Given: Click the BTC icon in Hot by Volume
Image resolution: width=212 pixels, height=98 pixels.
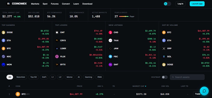Looking at the screenshot, I should 164,32.
